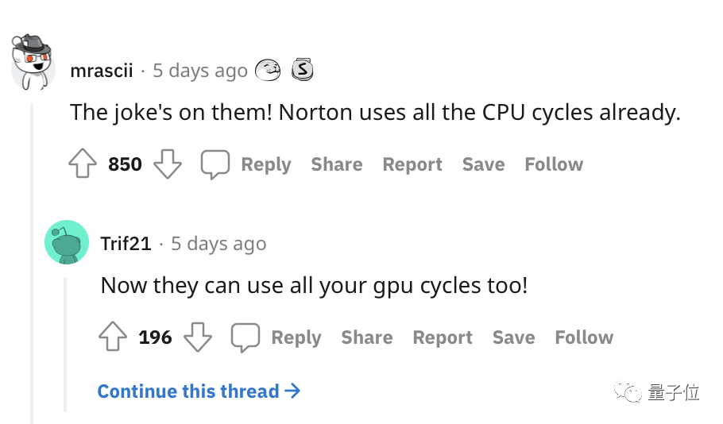Viewport: 723px width, 424px height.
Task: Follow Trif21's reply
Action: (584, 337)
